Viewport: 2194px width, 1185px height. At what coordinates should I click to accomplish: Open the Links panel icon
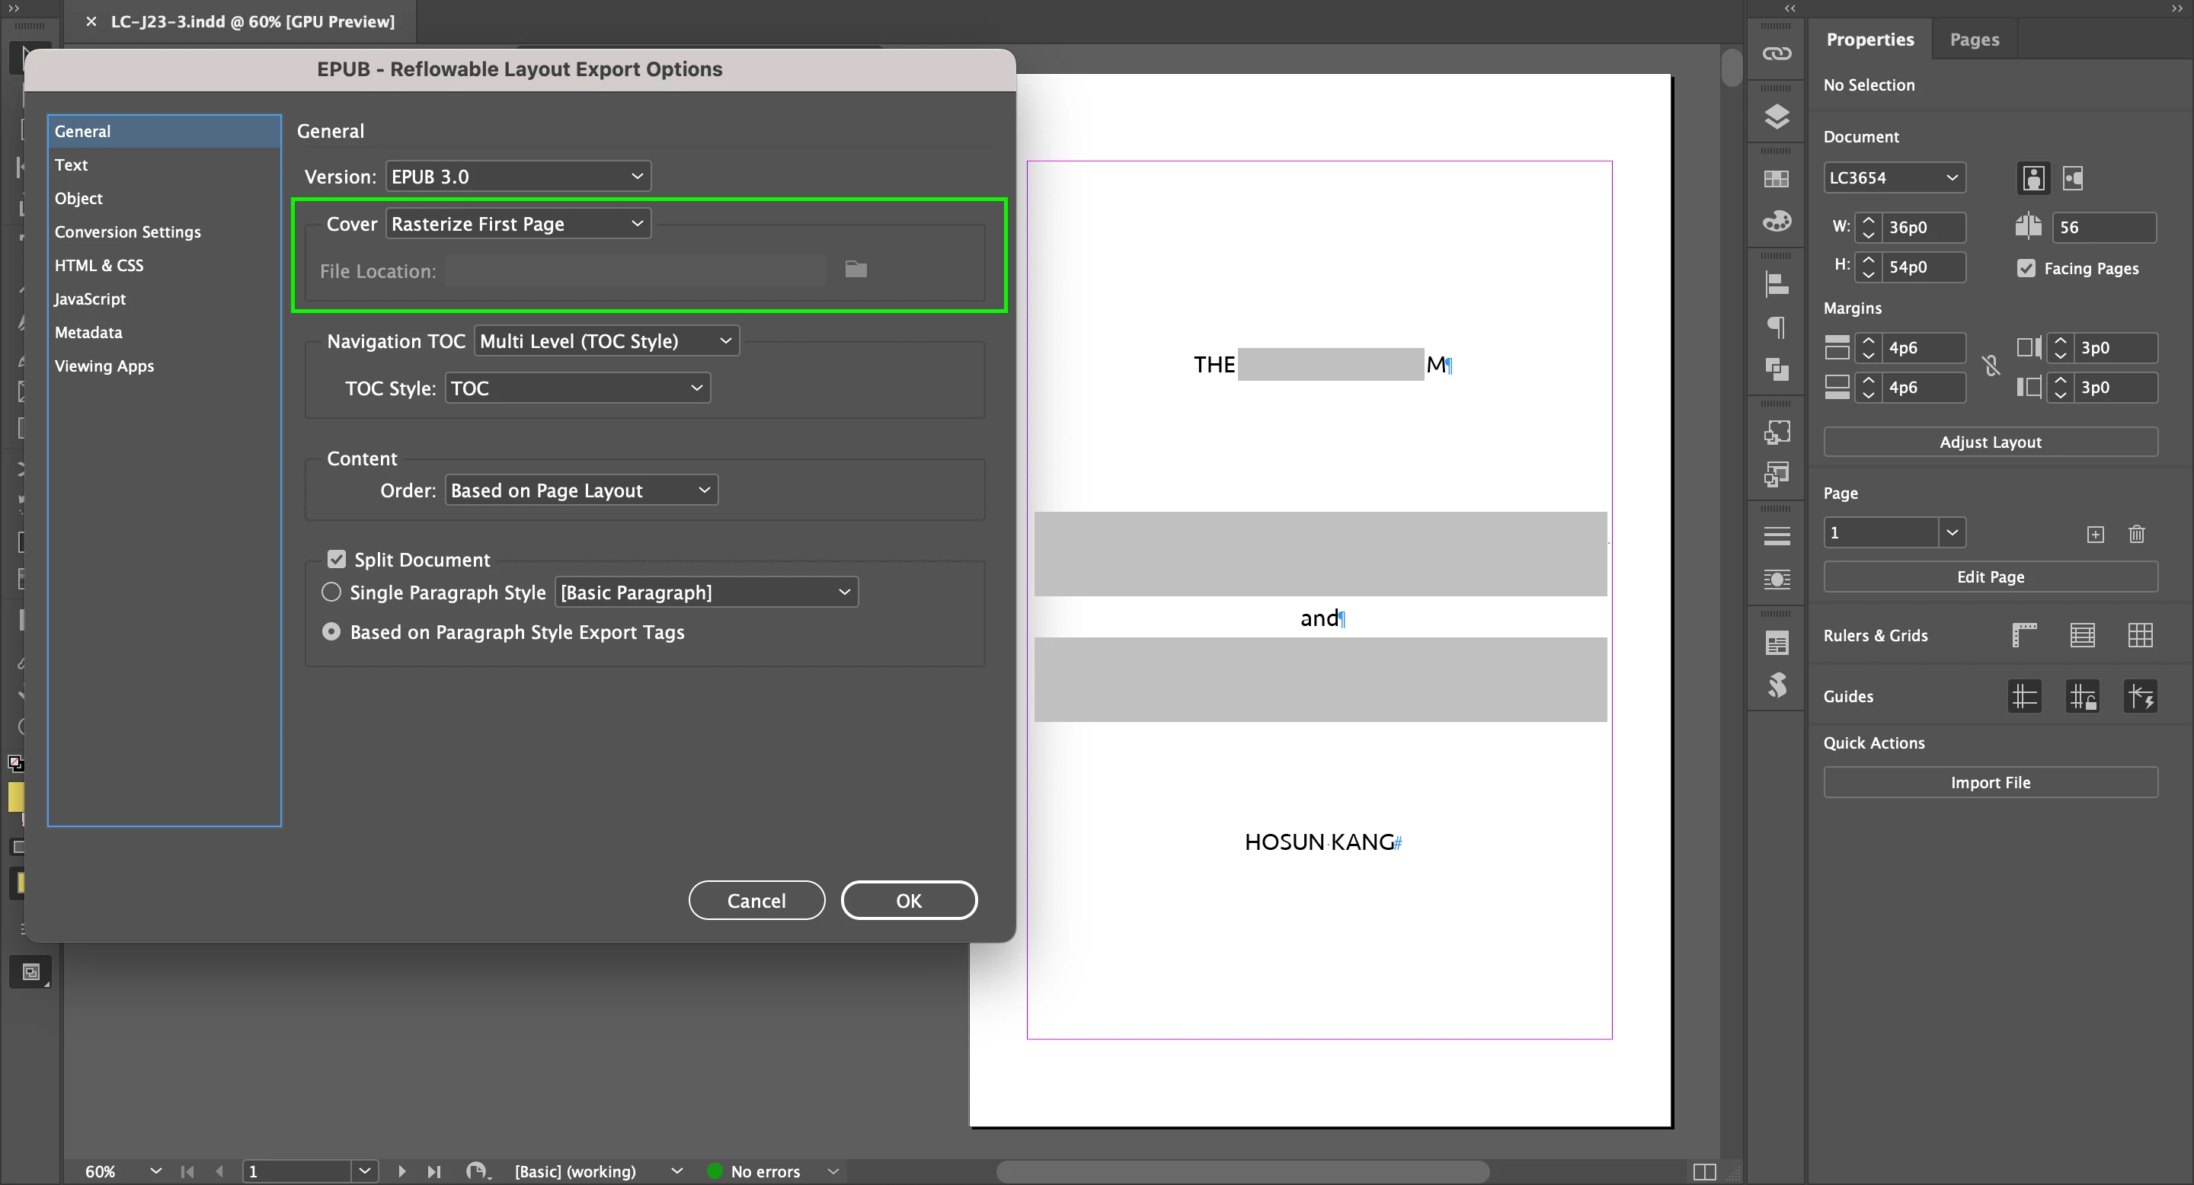click(1776, 53)
